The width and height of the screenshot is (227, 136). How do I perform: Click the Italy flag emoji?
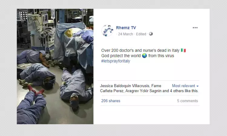(183, 50)
